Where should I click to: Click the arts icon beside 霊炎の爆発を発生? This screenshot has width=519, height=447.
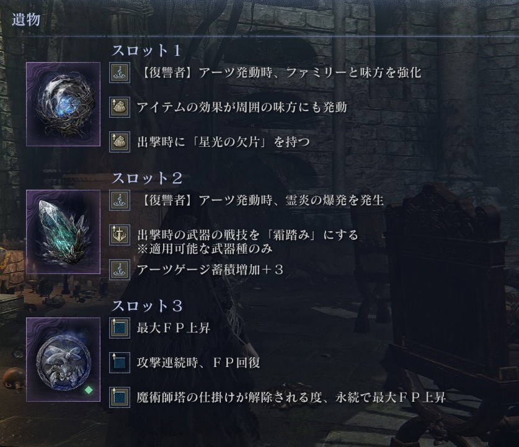pos(120,200)
